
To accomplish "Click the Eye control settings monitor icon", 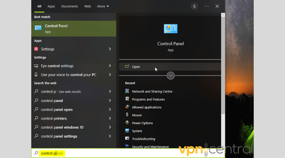I will [x=36, y=66].
